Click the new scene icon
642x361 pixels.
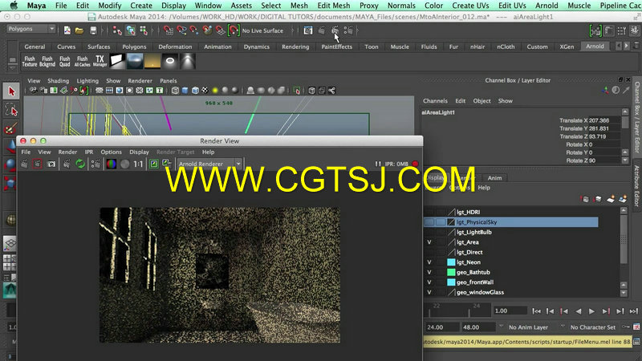(x=67, y=30)
